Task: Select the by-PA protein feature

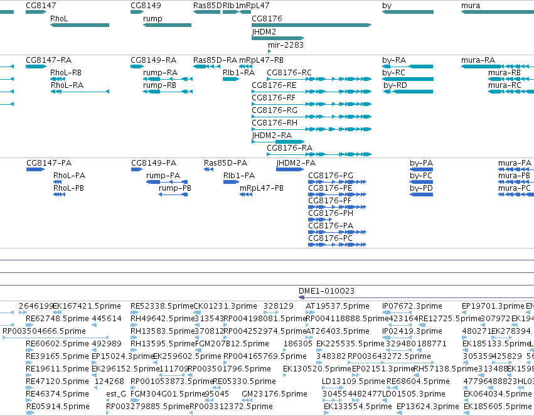Action: 421,169
